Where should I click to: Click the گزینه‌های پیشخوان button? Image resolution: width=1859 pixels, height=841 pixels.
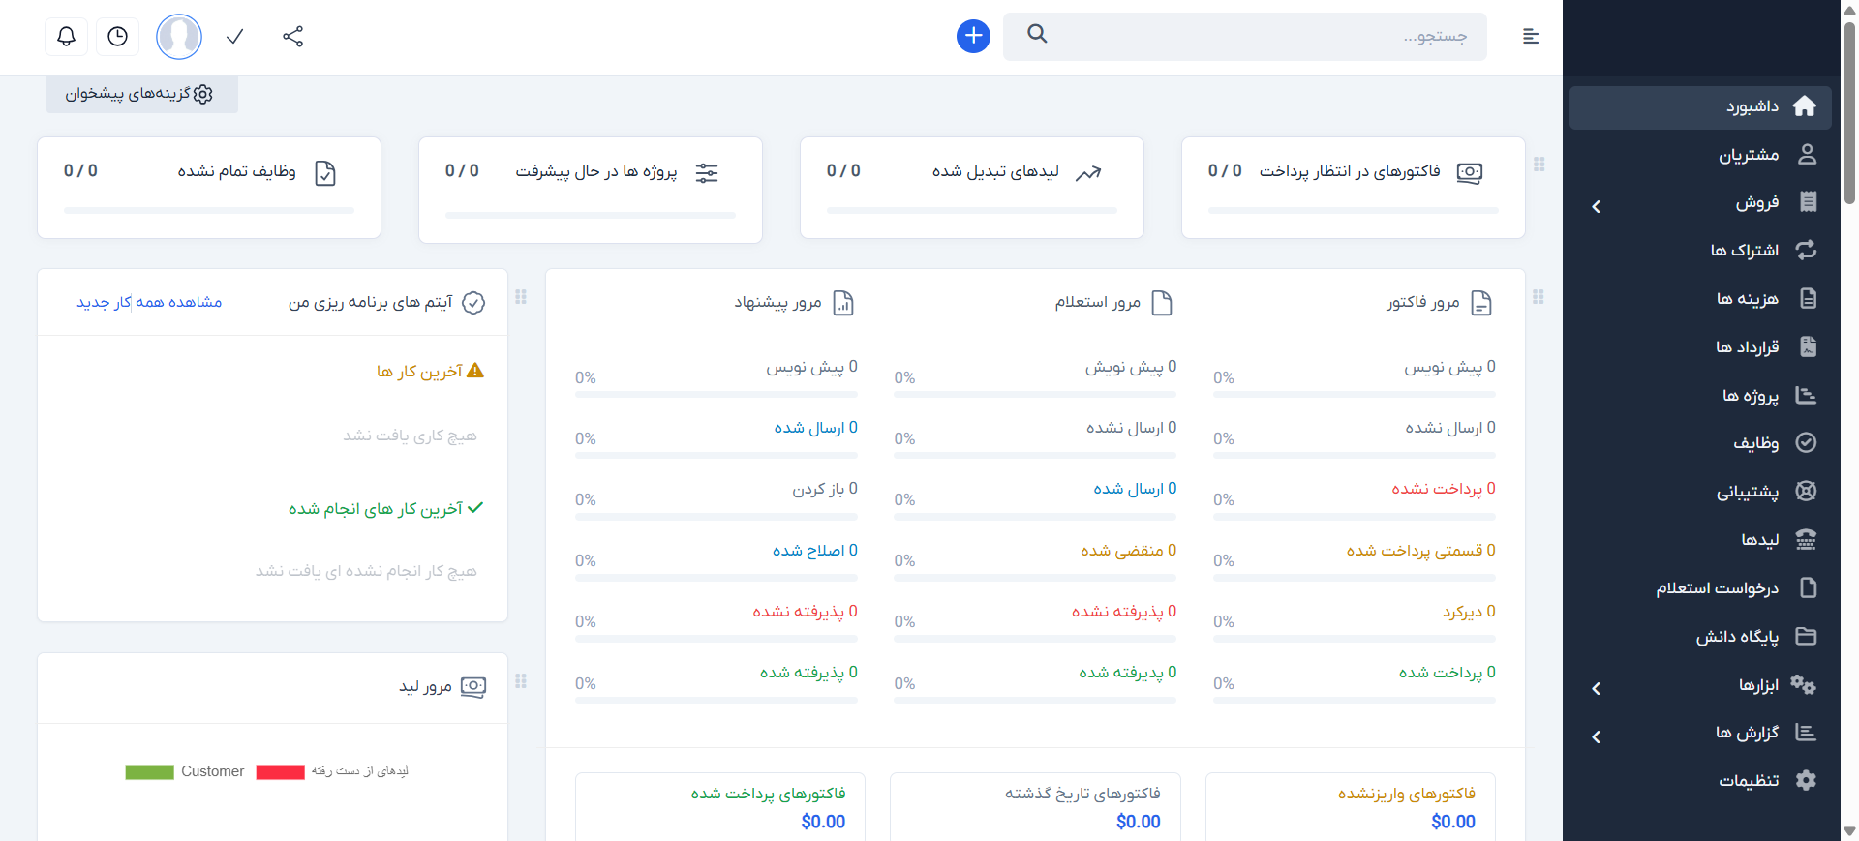141,94
